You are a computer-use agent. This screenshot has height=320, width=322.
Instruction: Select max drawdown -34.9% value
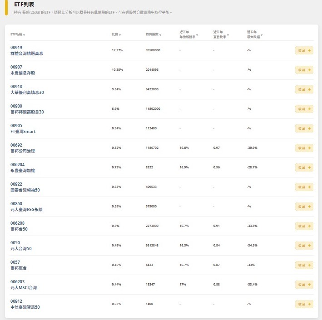[252, 245]
